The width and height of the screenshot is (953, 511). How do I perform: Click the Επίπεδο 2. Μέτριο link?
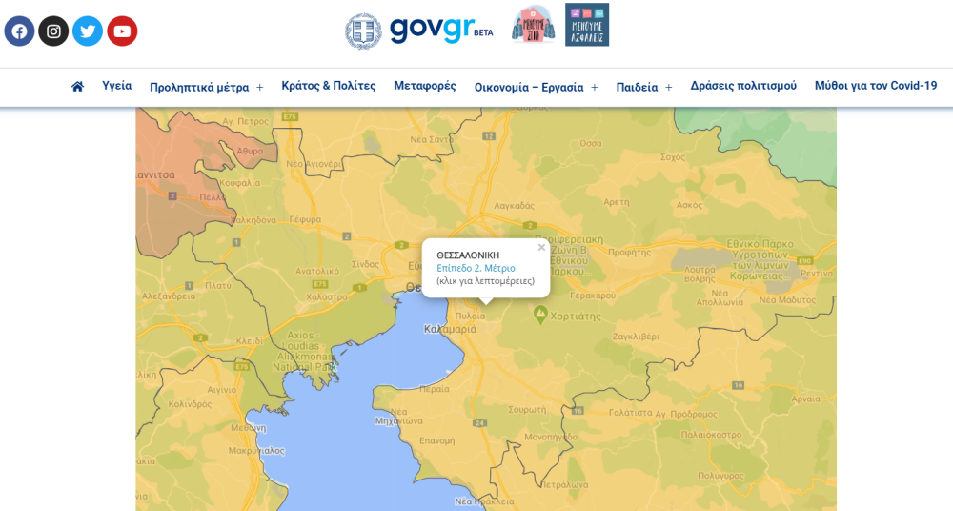point(476,268)
